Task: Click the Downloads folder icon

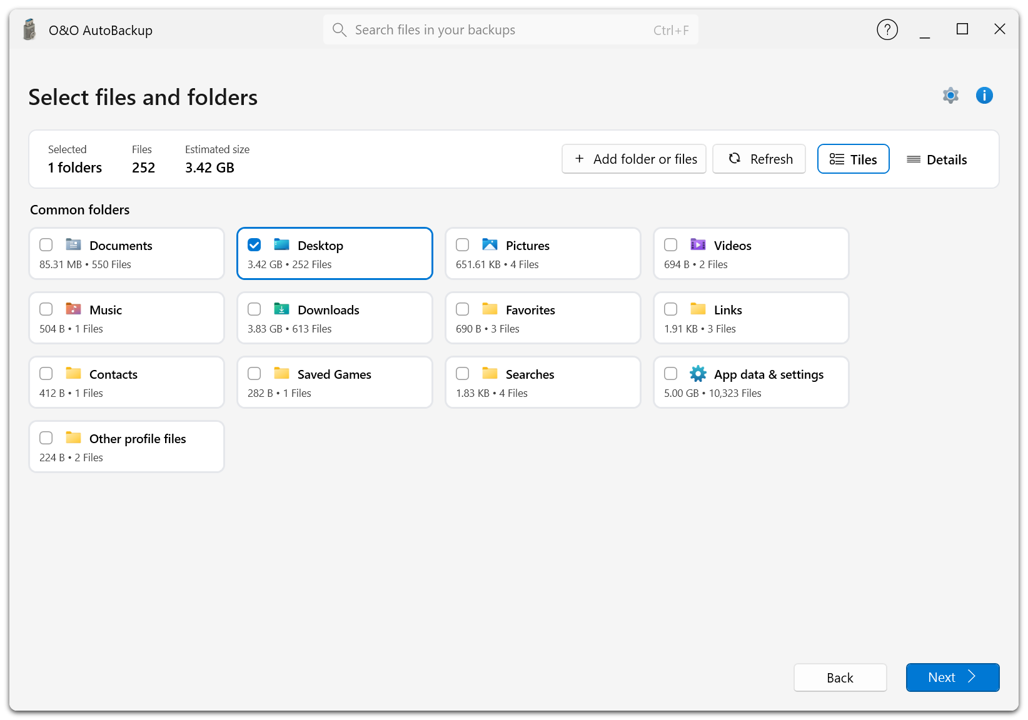Action: coord(282,309)
